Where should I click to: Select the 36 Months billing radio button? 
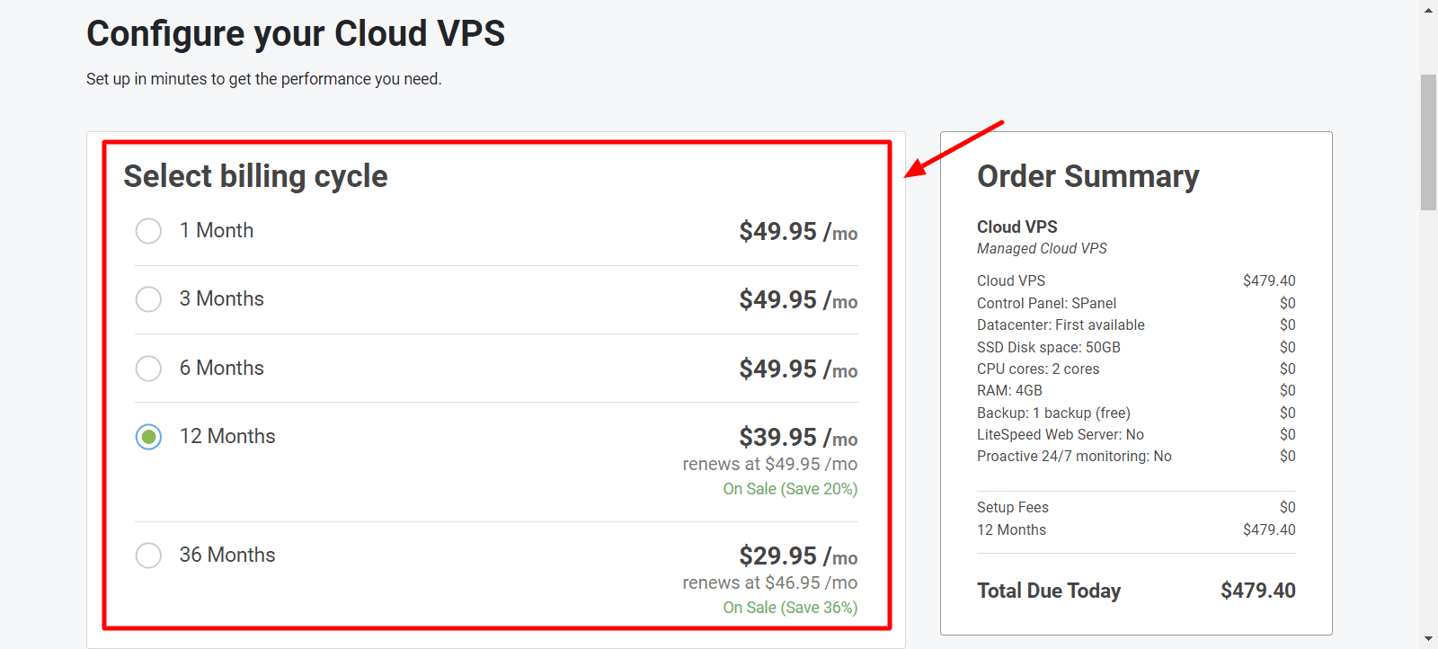click(x=148, y=556)
